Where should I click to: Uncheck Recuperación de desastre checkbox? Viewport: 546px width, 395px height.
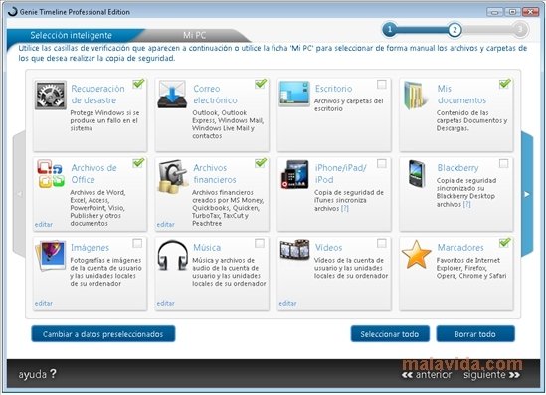pyautogui.click(x=138, y=84)
